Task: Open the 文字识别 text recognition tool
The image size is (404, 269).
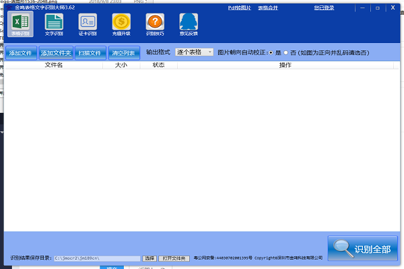Action: point(54,25)
